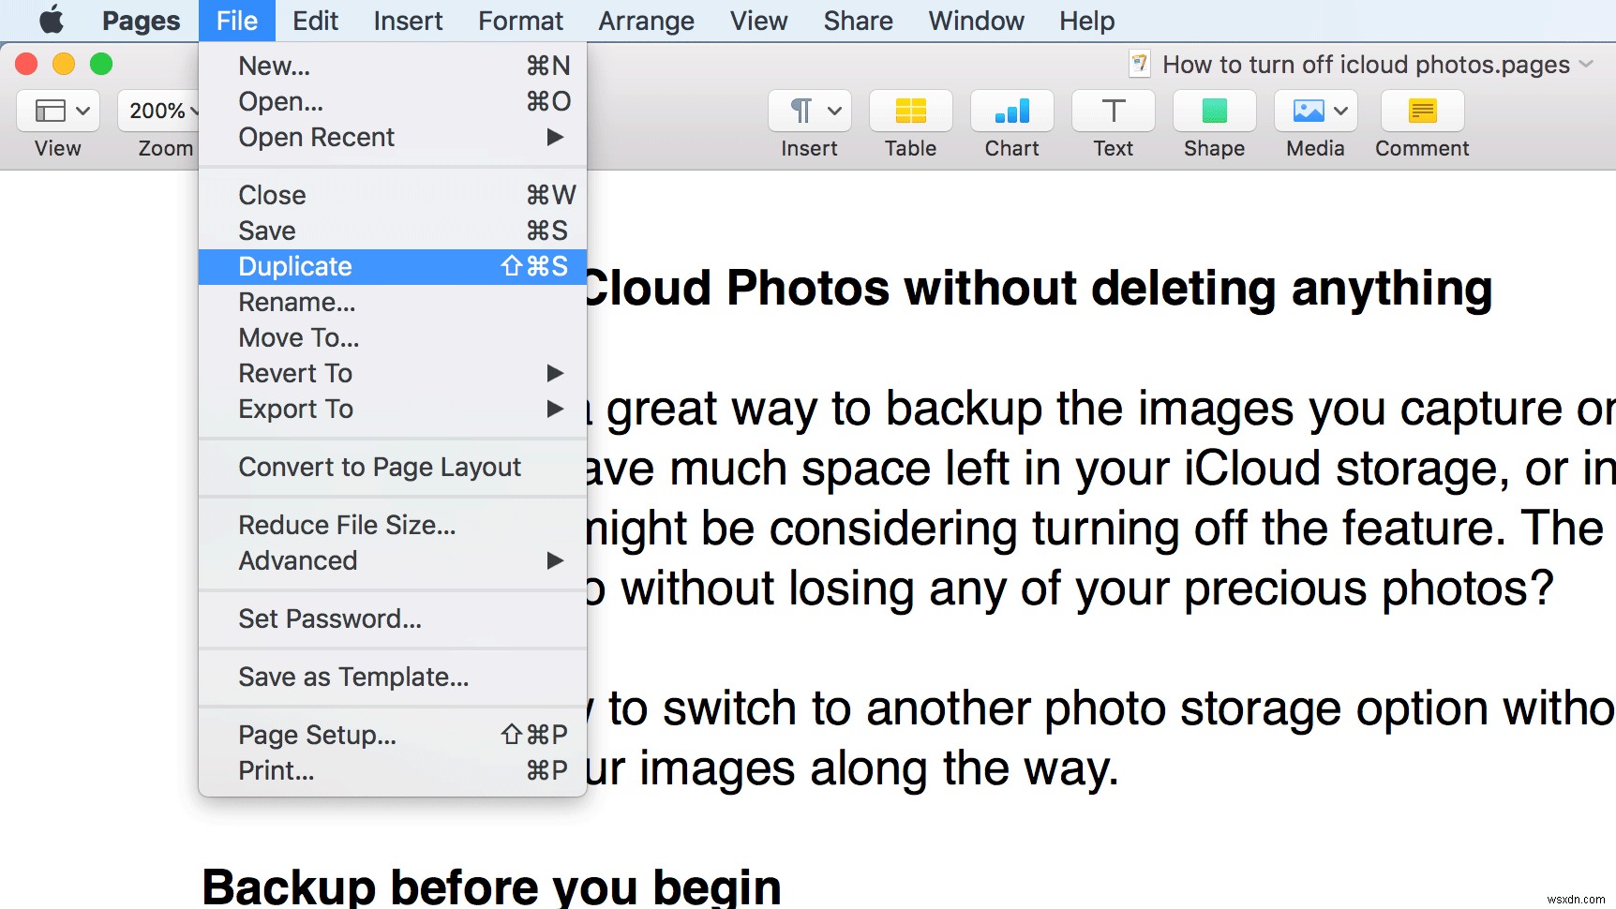Click Set Password
This screenshot has height=909, width=1616.
click(330, 618)
